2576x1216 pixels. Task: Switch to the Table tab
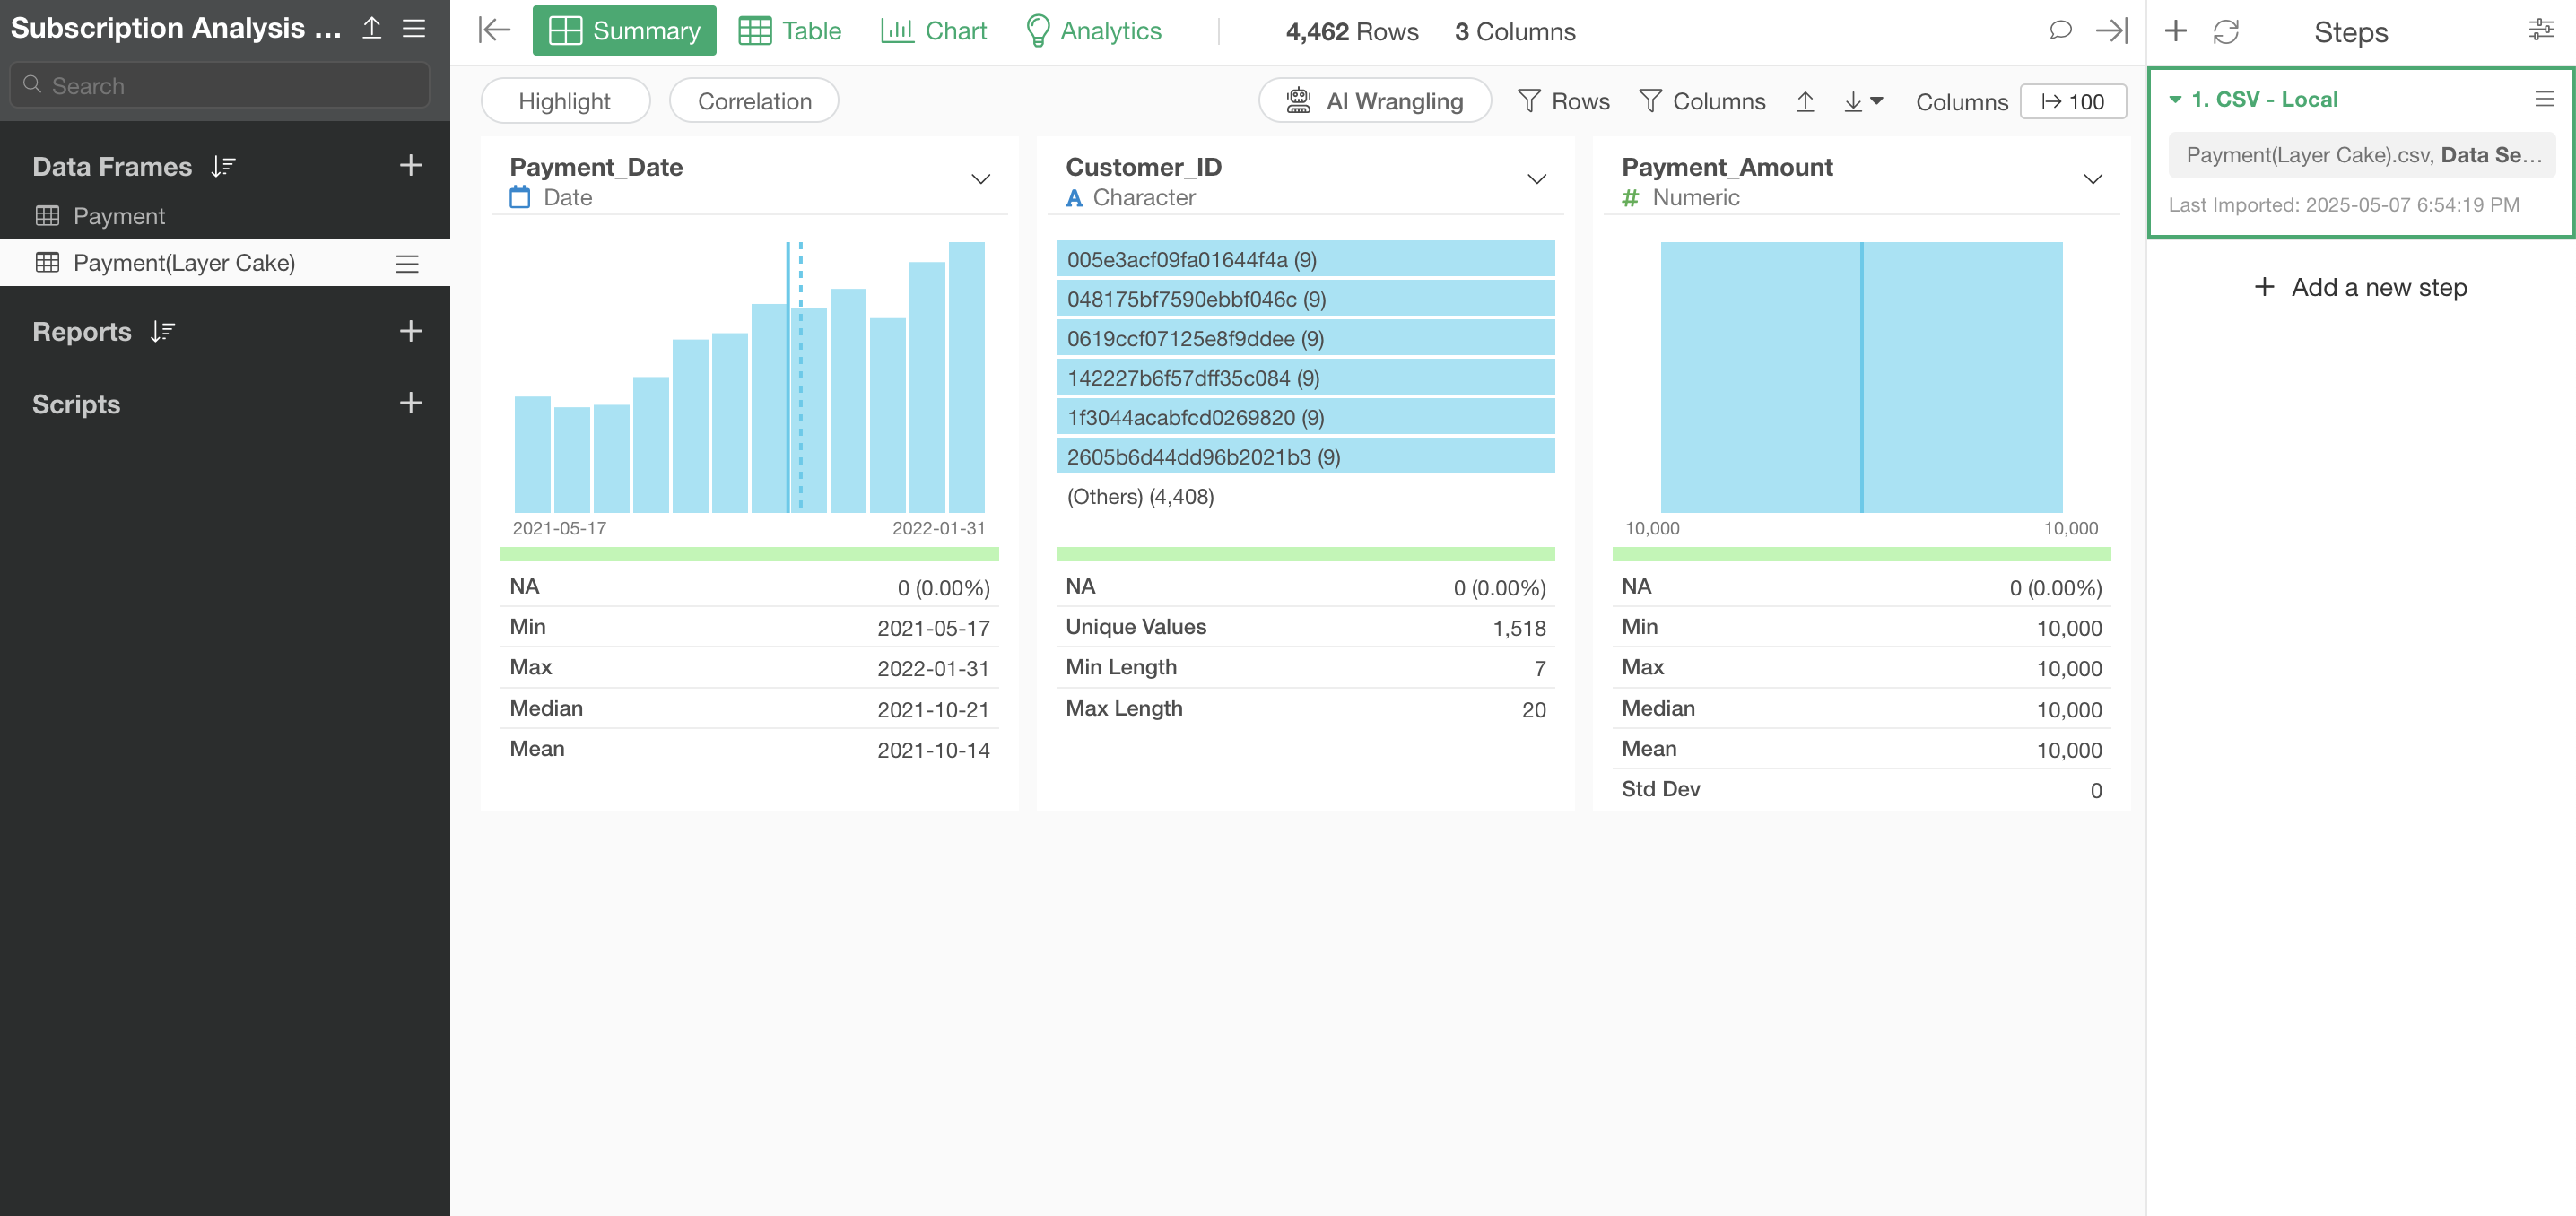pyautogui.click(x=790, y=31)
